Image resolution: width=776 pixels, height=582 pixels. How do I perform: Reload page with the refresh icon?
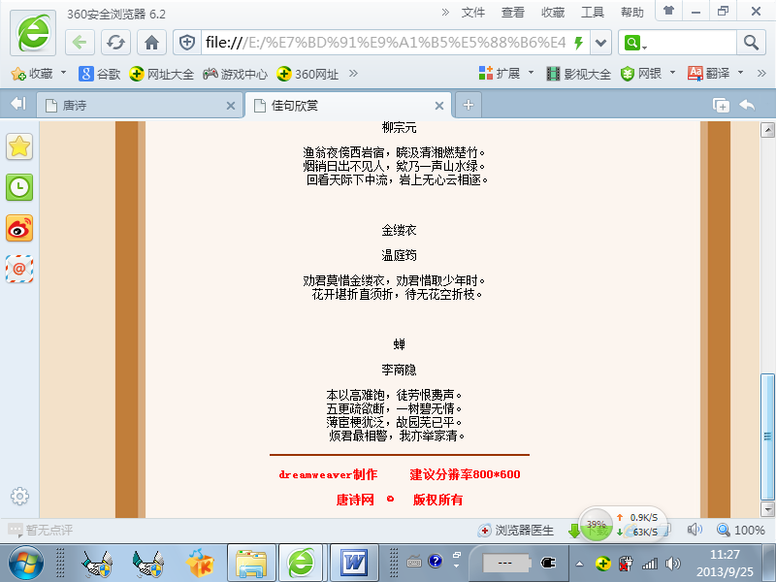[115, 43]
